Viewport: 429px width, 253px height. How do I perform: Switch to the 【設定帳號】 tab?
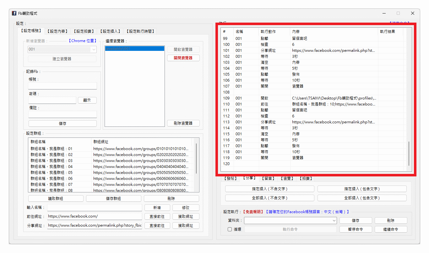point(31,31)
